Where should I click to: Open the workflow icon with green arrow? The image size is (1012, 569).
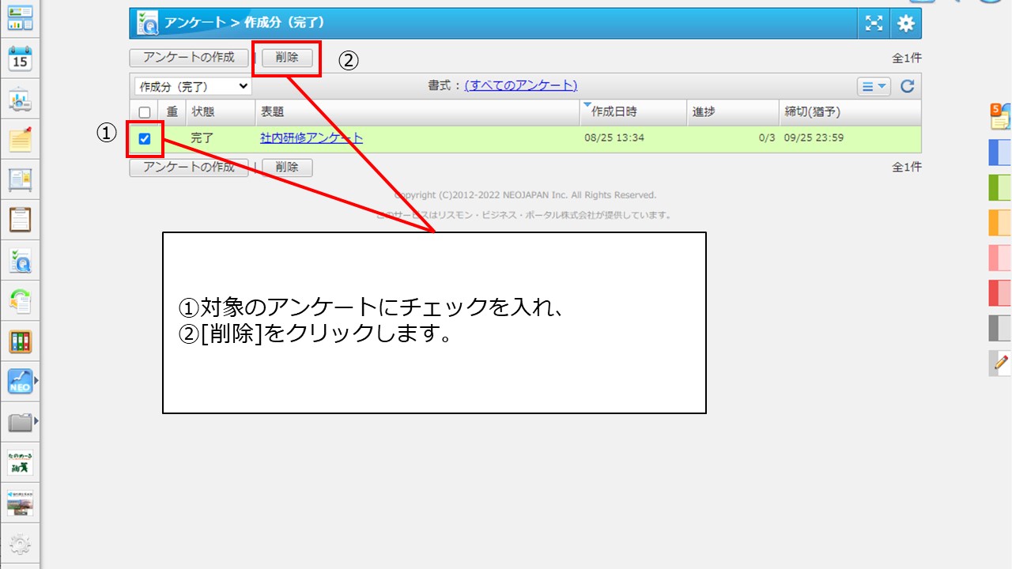click(20, 301)
